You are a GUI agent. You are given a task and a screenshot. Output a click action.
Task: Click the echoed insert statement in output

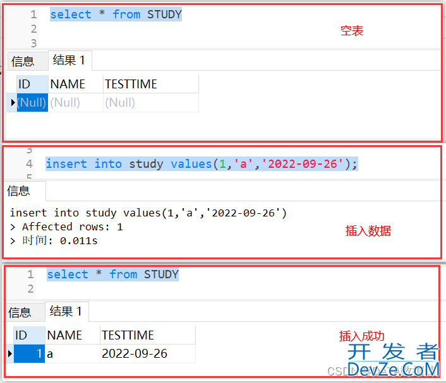point(148,213)
